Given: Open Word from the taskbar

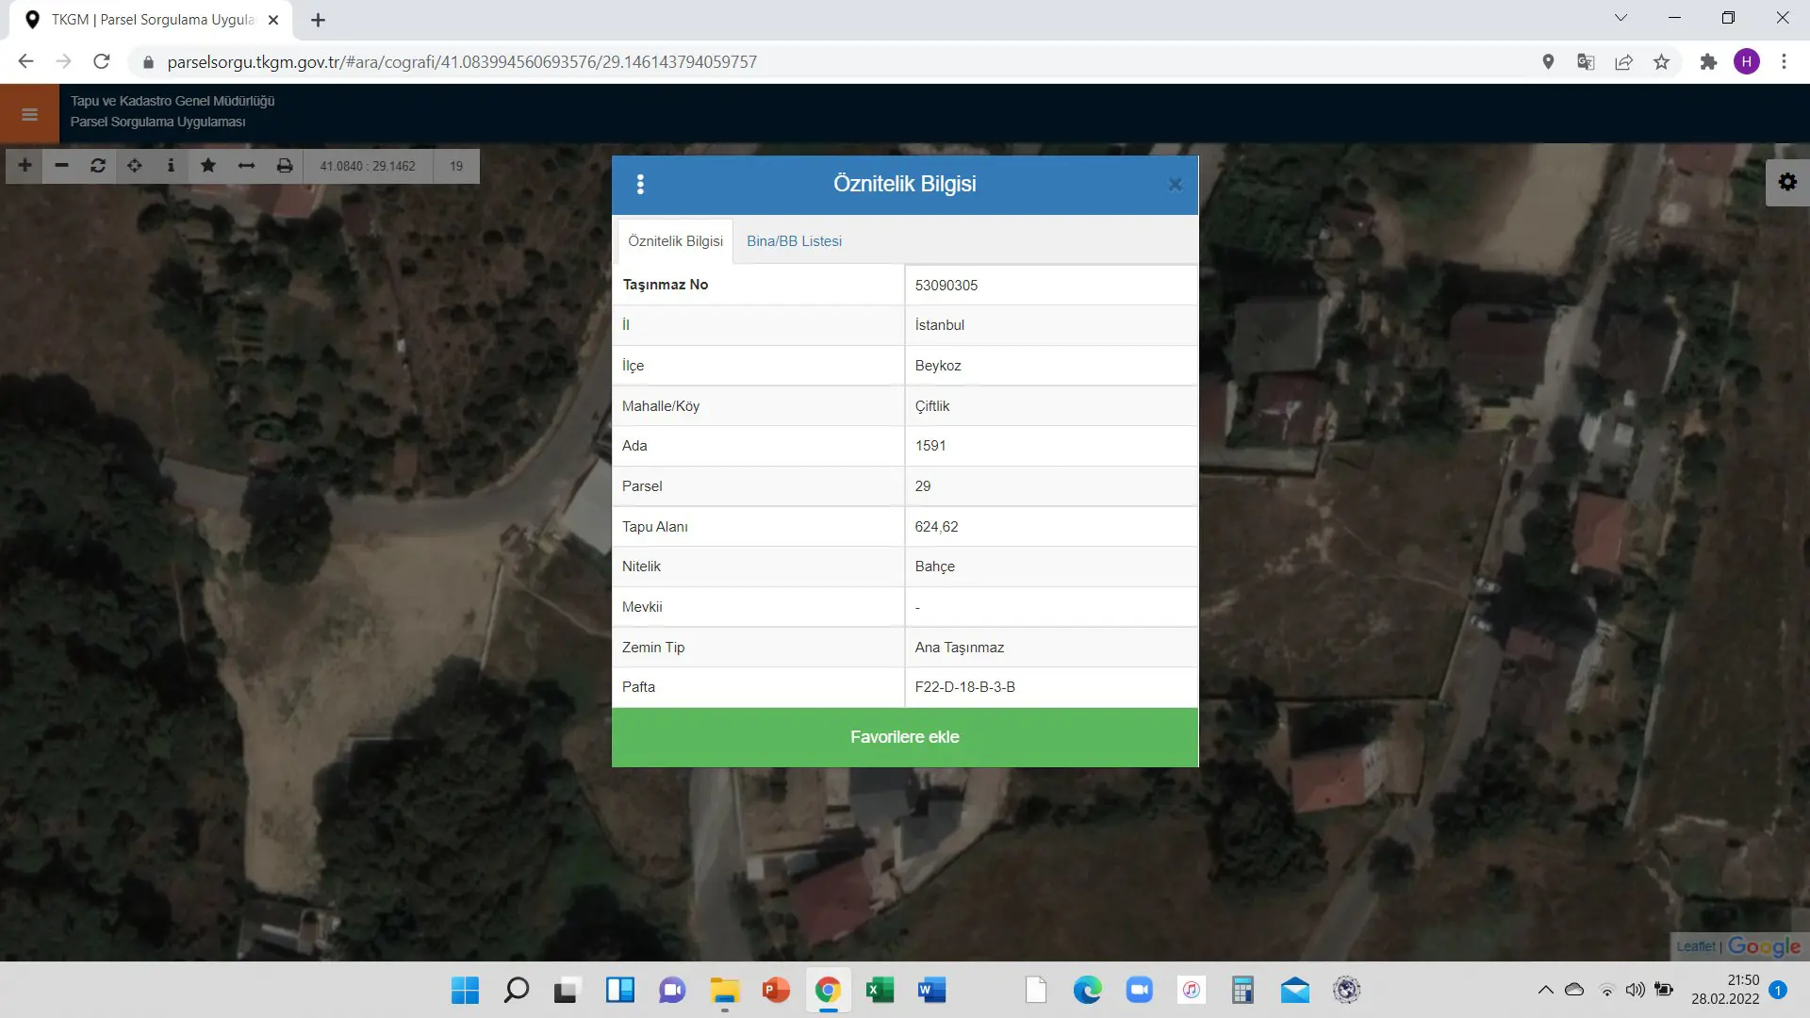Looking at the screenshot, I should click(x=931, y=990).
